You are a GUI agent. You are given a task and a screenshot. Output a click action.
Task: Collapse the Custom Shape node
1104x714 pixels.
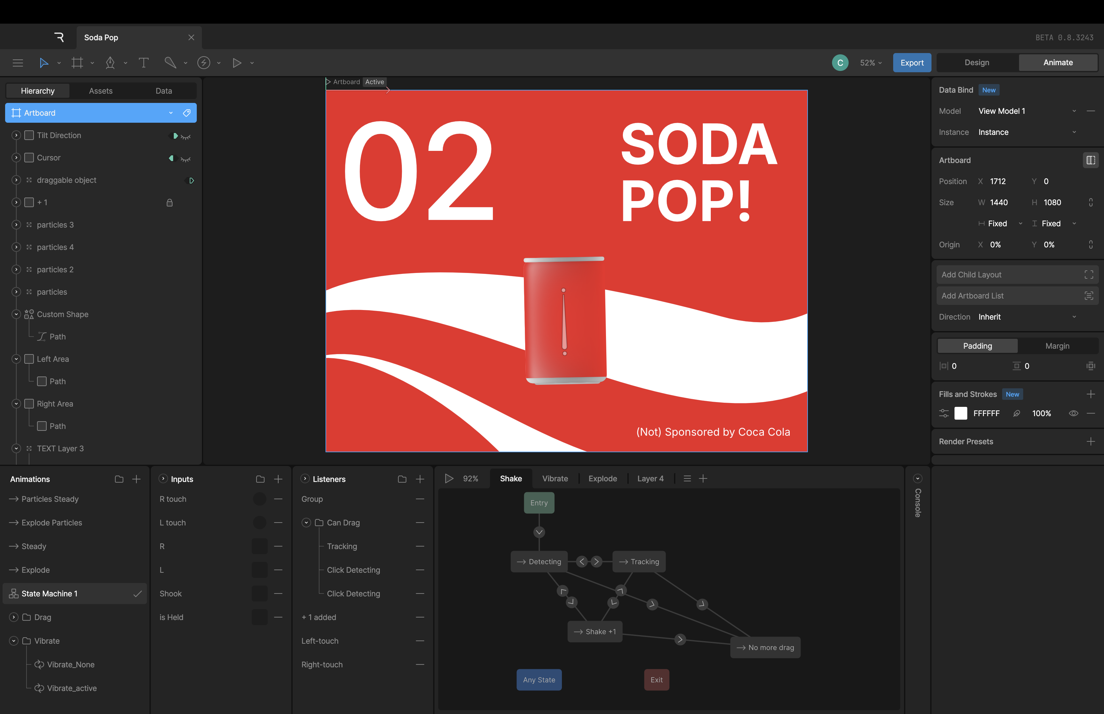click(16, 314)
